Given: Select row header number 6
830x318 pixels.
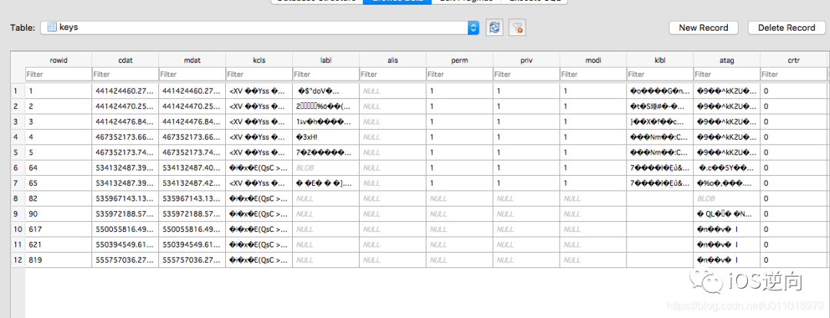Looking at the screenshot, I should pos(18,167).
